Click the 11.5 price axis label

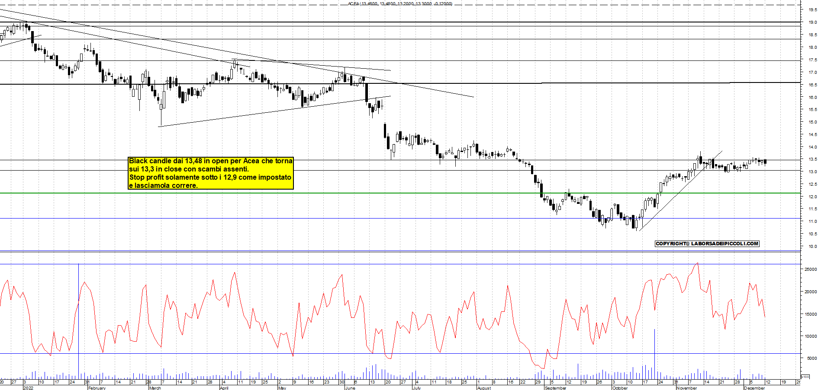pyautogui.click(x=812, y=209)
